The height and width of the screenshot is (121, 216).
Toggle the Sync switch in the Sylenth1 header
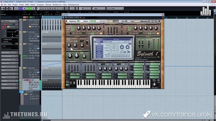pos(136,21)
